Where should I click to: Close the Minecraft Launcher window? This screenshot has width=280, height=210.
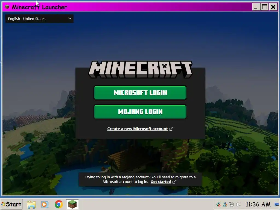coord(273,7)
